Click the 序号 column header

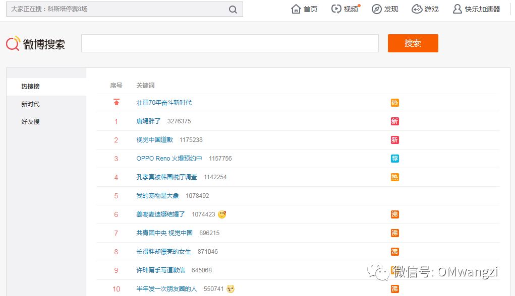click(x=116, y=86)
